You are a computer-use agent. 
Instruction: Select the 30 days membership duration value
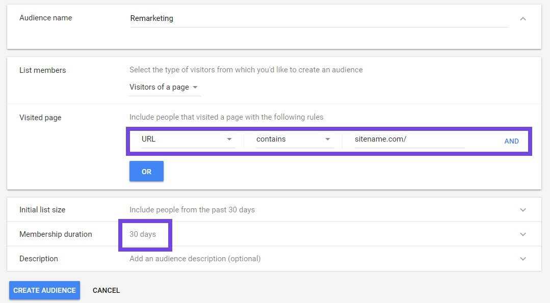[143, 234]
